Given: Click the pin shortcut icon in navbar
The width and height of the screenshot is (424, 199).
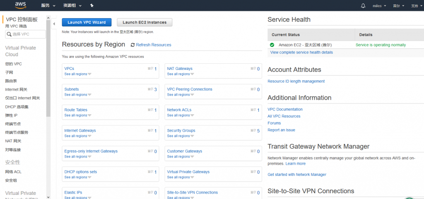Looking at the screenshot, I should 92,6.
